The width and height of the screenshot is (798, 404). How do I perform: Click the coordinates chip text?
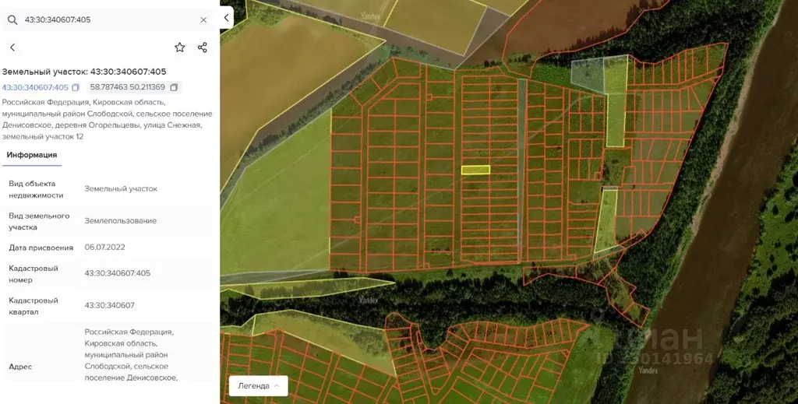[x=128, y=87]
